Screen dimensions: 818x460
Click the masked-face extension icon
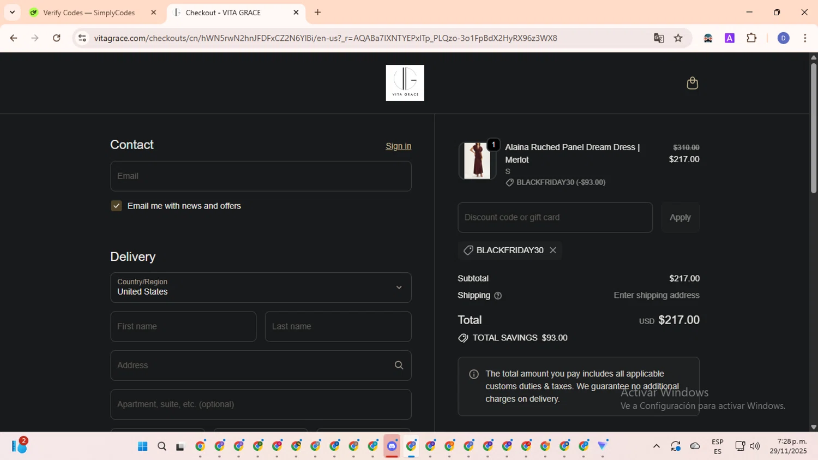click(x=708, y=38)
